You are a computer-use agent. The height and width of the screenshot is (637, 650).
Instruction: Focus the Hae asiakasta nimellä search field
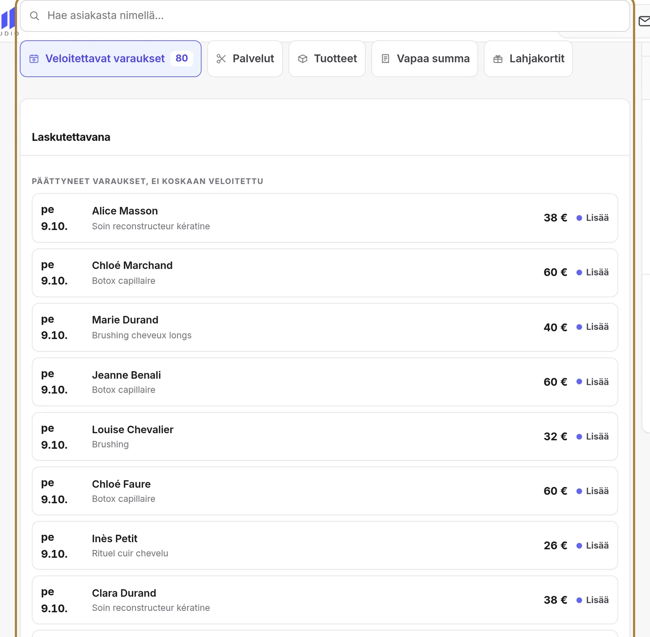325,16
